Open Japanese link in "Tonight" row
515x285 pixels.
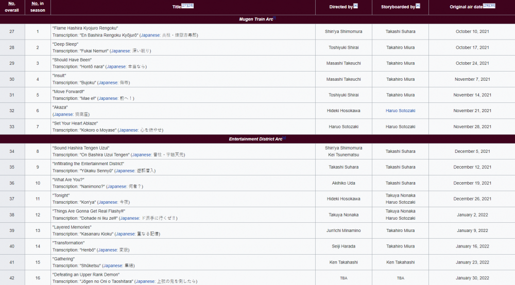tap(108, 202)
